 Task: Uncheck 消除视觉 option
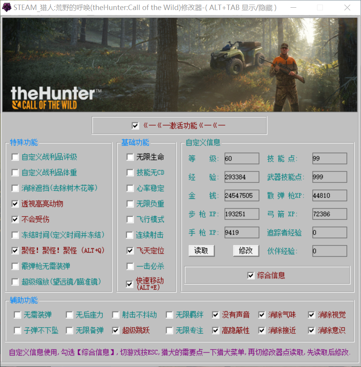pos(311,315)
